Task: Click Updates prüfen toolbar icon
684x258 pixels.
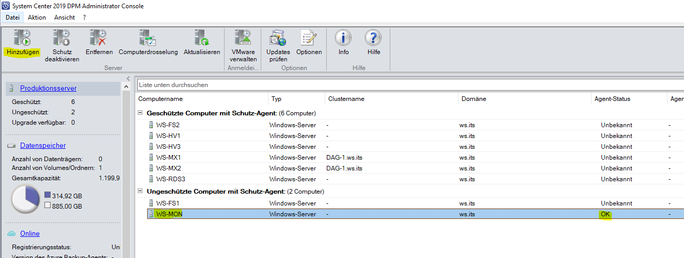Action: pos(278,38)
